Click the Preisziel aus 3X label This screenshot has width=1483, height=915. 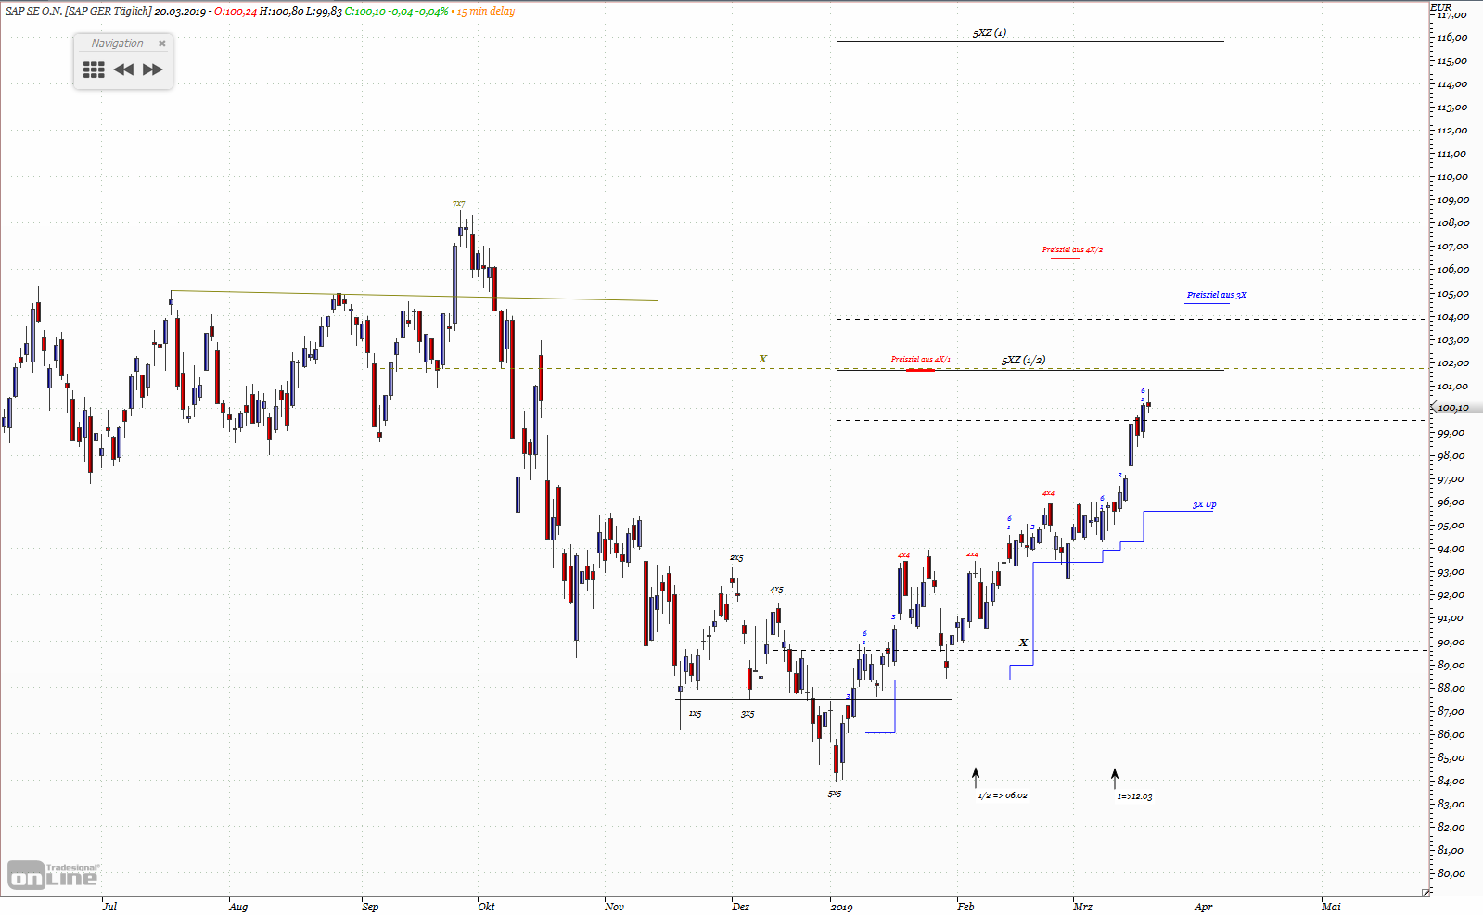1217,295
